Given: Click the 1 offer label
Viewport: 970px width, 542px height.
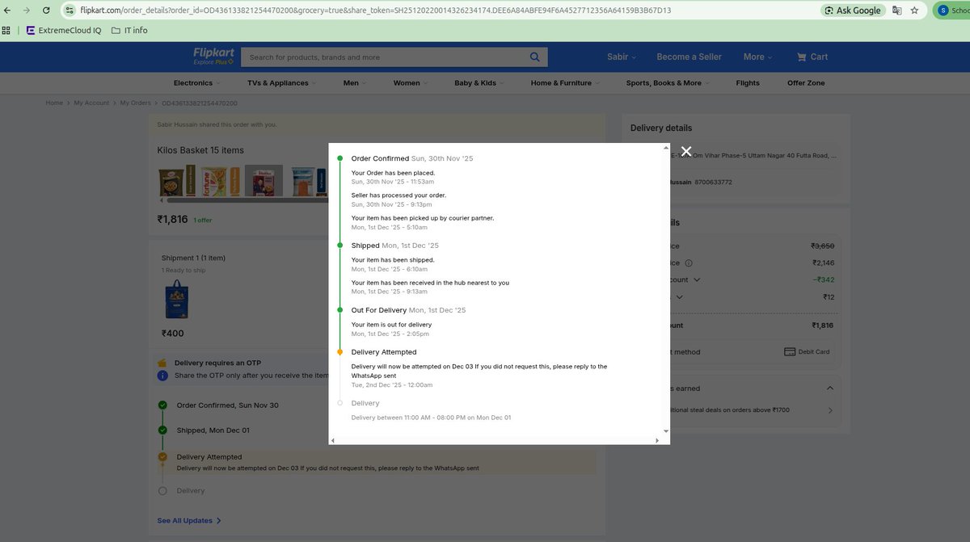Looking at the screenshot, I should click(x=202, y=221).
